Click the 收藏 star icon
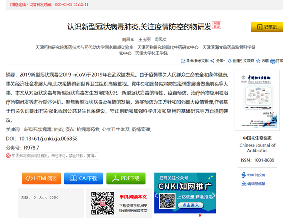287x219 pixels. [x=257, y=61]
